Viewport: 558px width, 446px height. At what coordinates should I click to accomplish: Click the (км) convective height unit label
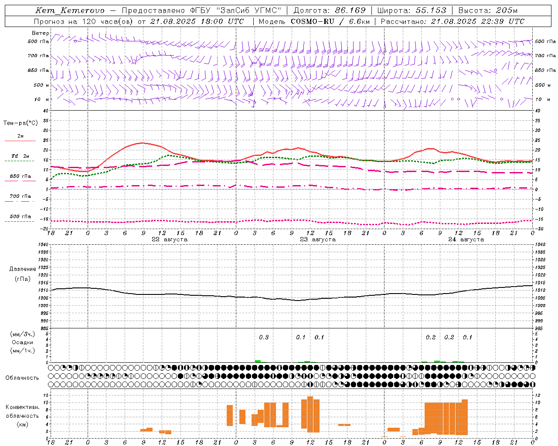pos(23,424)
